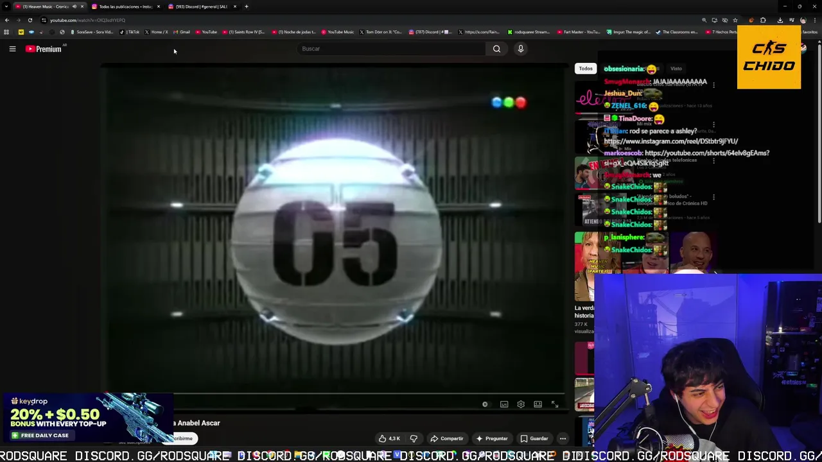Open The Classrooms bookmark

click(x=677, y=32)
